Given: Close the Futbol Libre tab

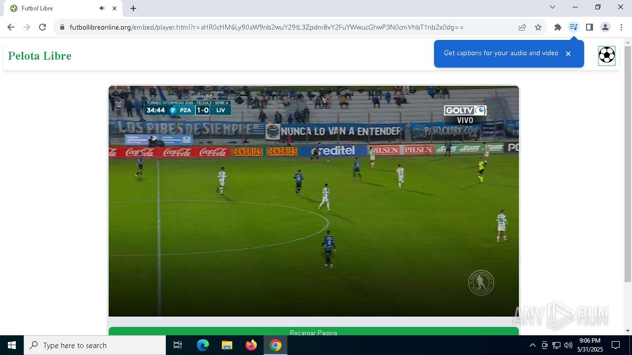Looking at the screenshot, I should (x=115, y=8).
